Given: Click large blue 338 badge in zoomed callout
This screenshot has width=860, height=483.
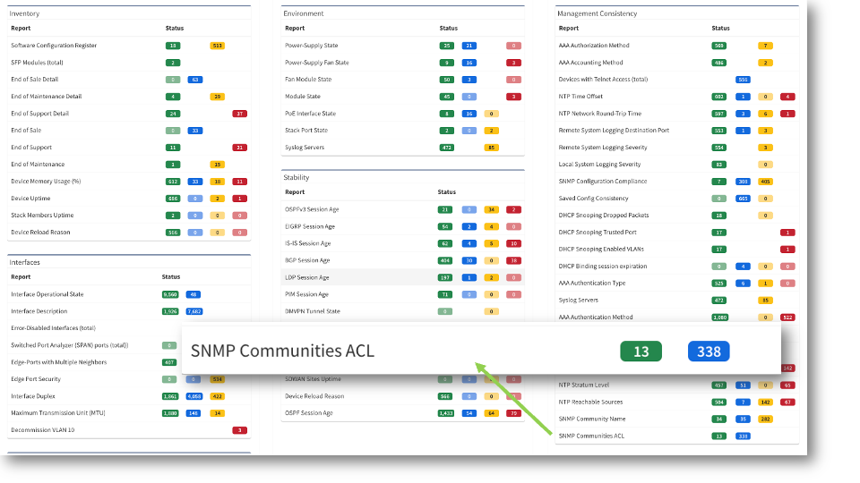Looking at the screenshot, I should tap(709, 352).
